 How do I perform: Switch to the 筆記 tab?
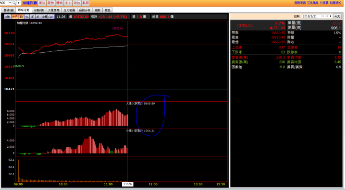click(x=108, y=10)
